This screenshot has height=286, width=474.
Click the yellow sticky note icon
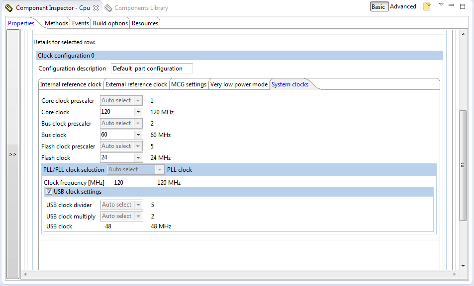(427, 6)
